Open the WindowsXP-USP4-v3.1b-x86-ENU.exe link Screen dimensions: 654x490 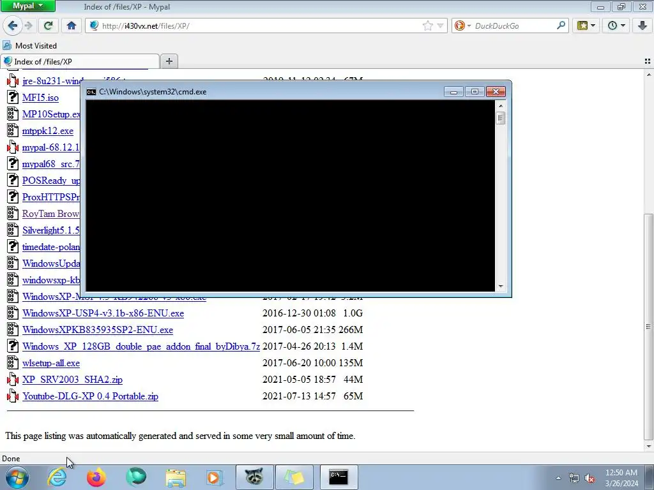(x=103, y=313)
